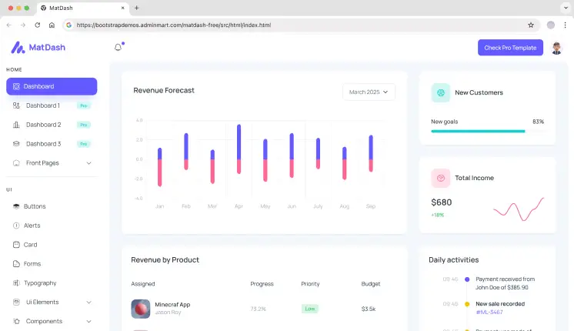Click the Minecraf App thumbnail
Image resolution: width=574 pixels, height=331 pixels.
point(141,309)
